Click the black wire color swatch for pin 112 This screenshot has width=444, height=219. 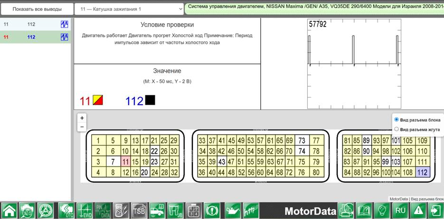150,100
